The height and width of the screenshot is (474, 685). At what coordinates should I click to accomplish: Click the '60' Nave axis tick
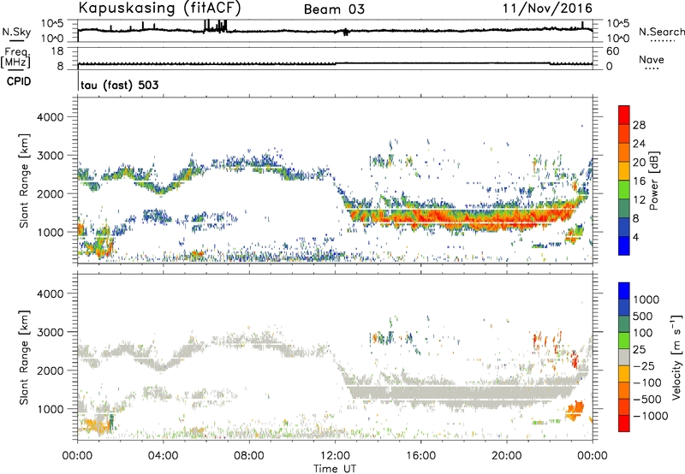(x=612, y=51)
